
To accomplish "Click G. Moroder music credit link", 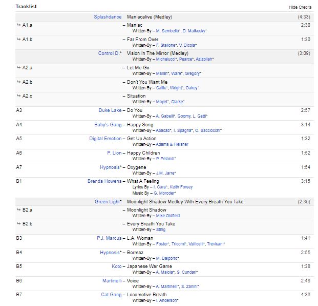I will coord(165,193).
